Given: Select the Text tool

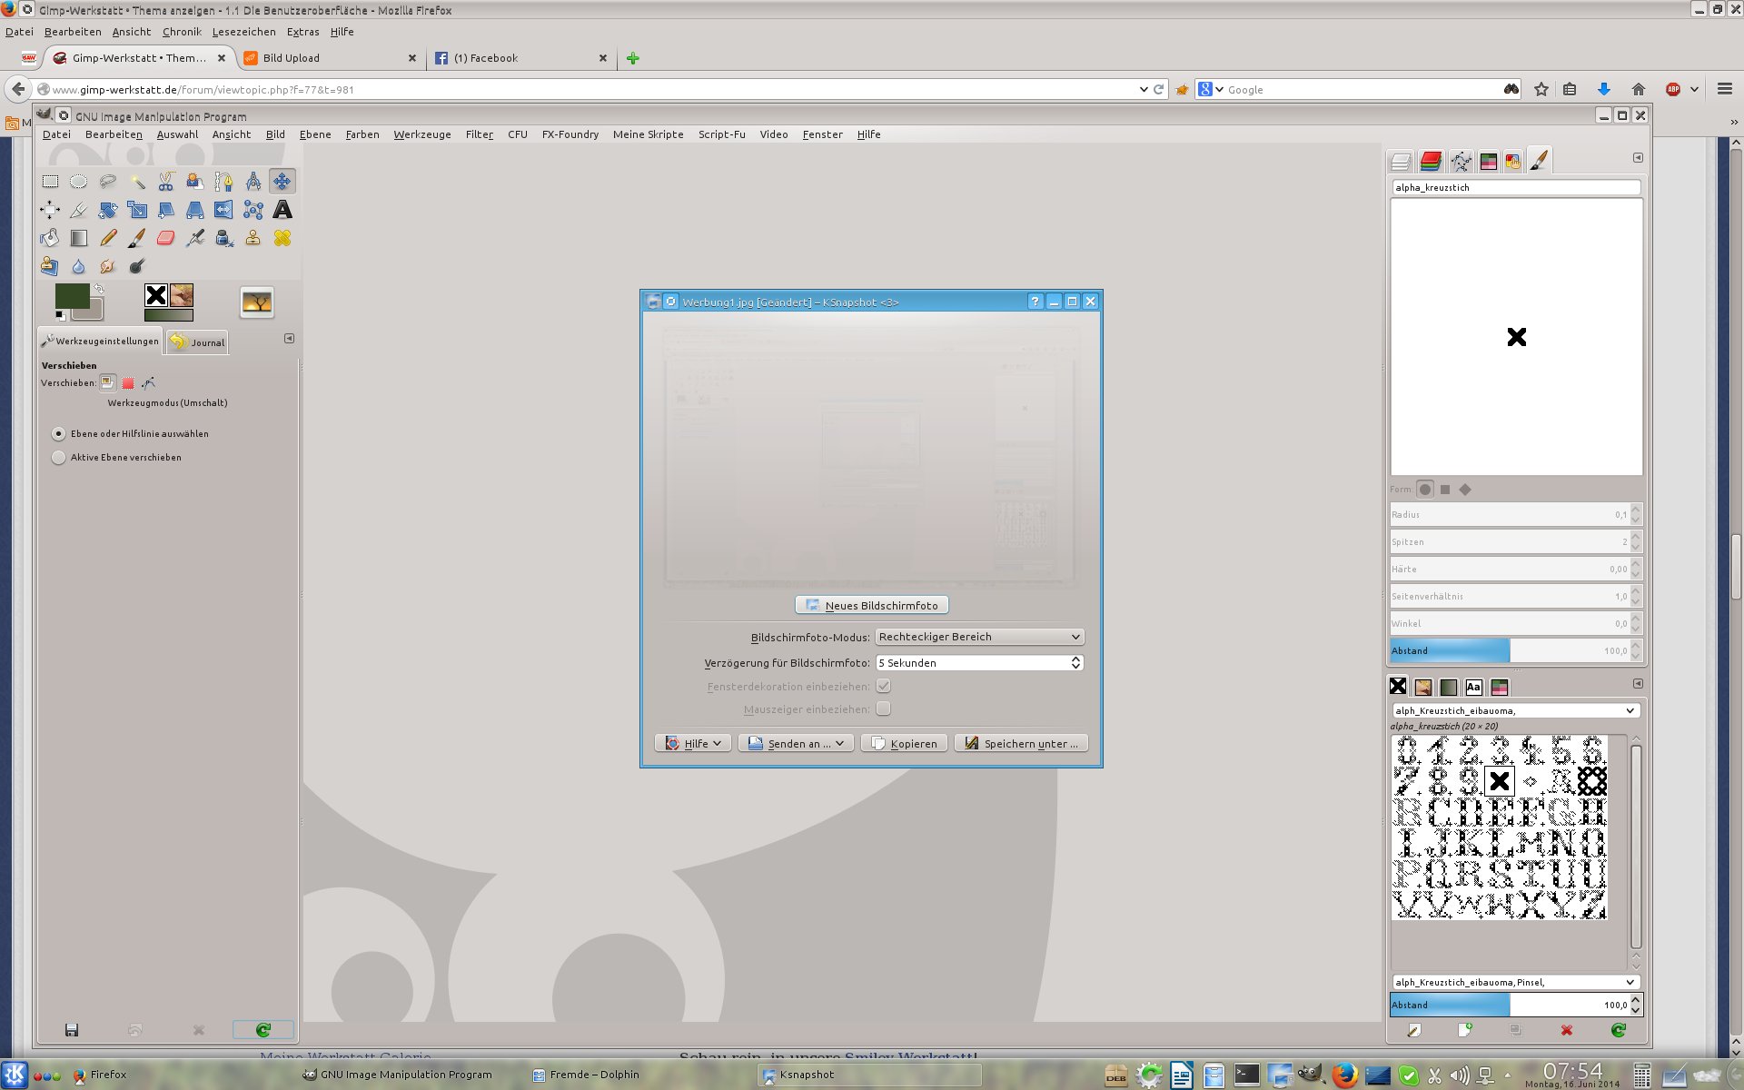Looking at the screenshot, I should (x=282, y=210).
